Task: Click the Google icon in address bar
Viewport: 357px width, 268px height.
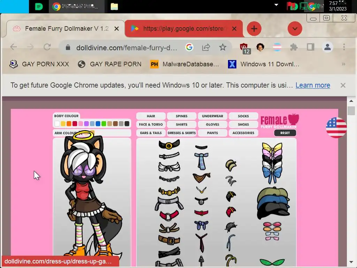Action: [189, 47]
